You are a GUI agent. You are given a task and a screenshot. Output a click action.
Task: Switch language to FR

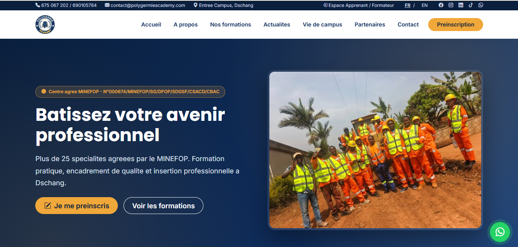[x=407, y=5]
